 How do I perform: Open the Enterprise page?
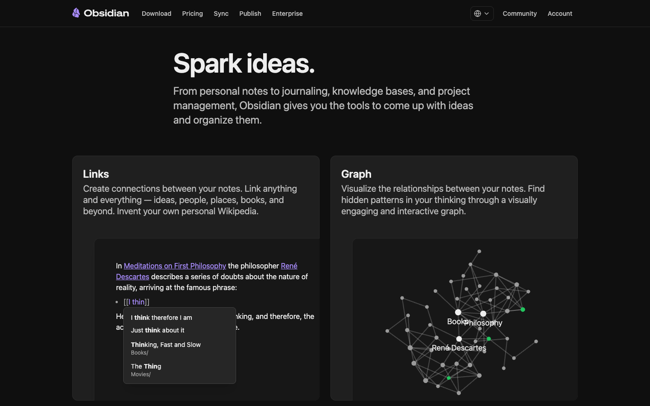coord(287,14)
